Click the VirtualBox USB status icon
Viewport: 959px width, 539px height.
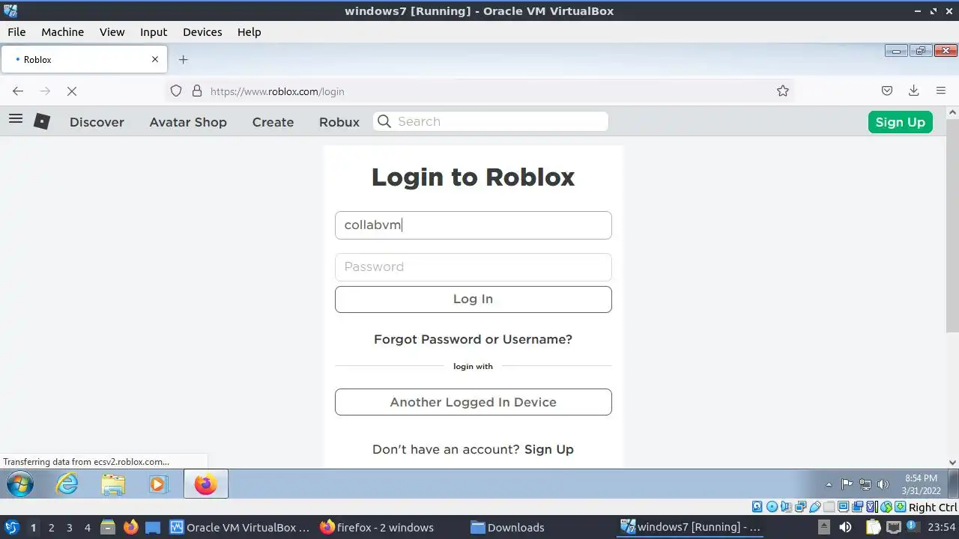[x=814, y=507]
